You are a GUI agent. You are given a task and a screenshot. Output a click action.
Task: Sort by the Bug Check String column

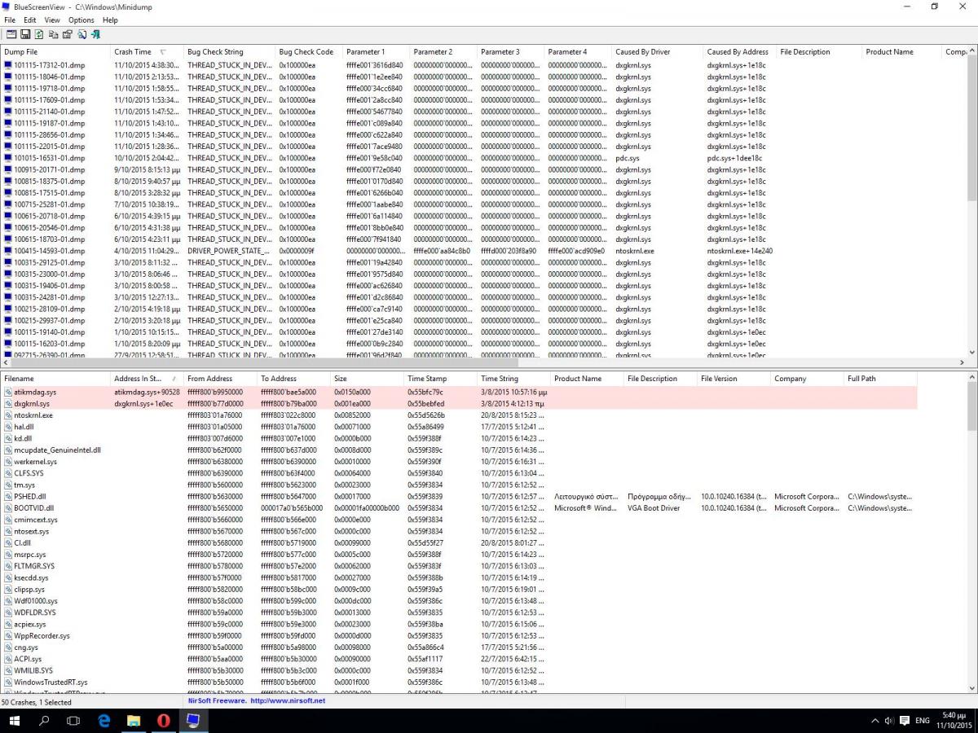[229, 51]
